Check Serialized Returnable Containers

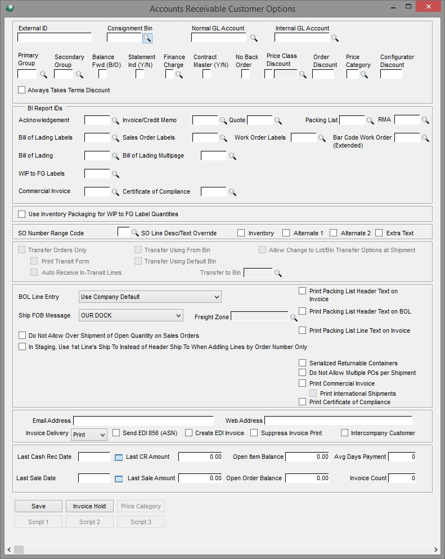[303, 363]
